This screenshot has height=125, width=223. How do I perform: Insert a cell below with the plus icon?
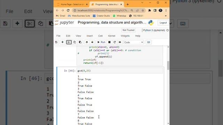click(62, 42)
